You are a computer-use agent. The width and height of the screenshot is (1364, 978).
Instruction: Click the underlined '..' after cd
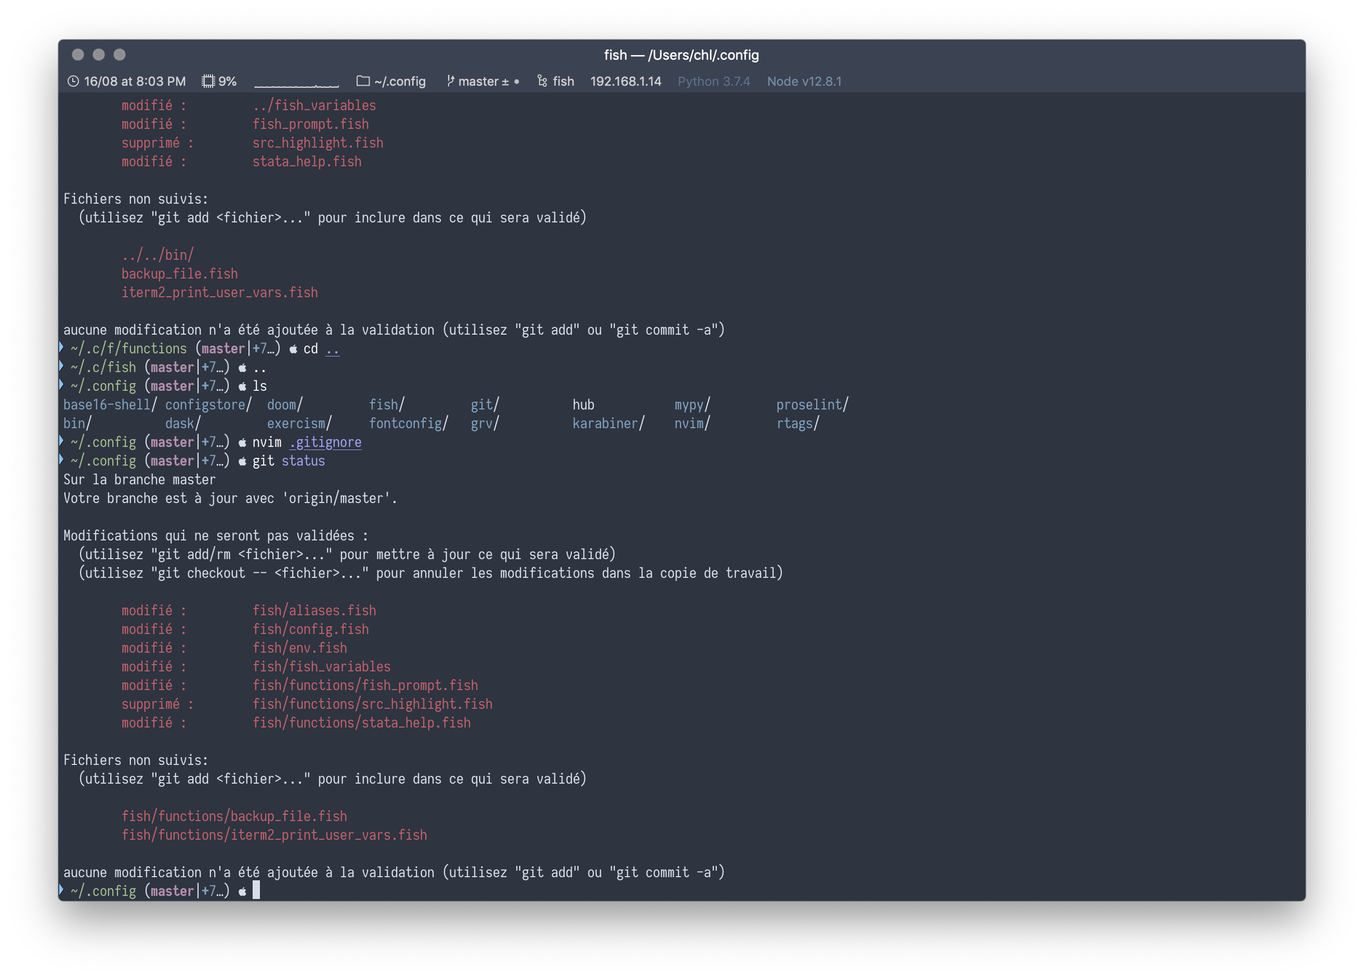click(x=332, y=349)
